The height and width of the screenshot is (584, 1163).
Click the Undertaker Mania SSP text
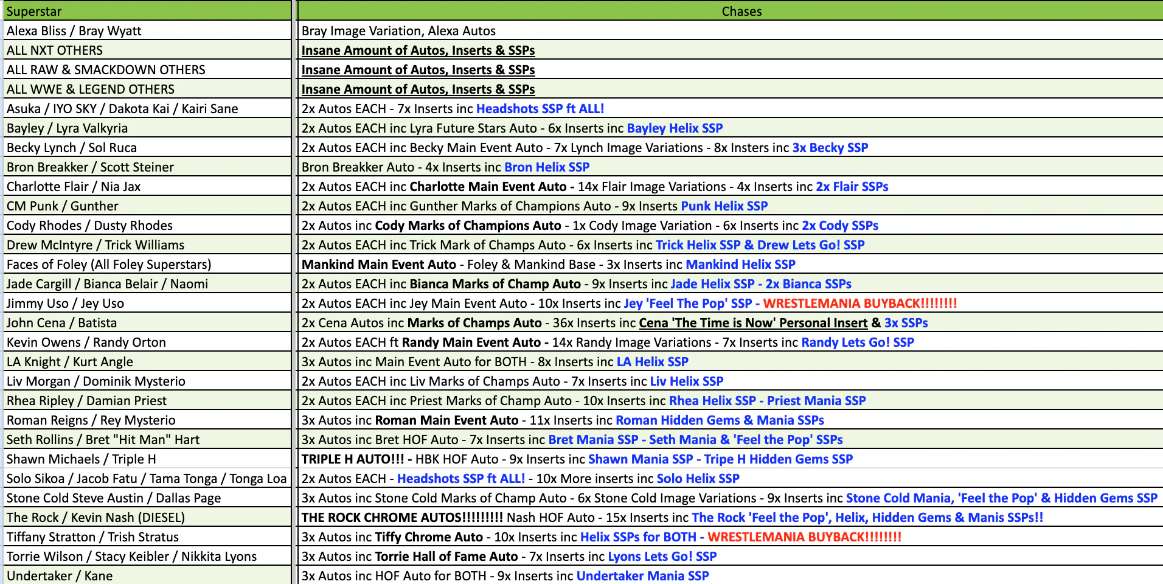point(642,576)
